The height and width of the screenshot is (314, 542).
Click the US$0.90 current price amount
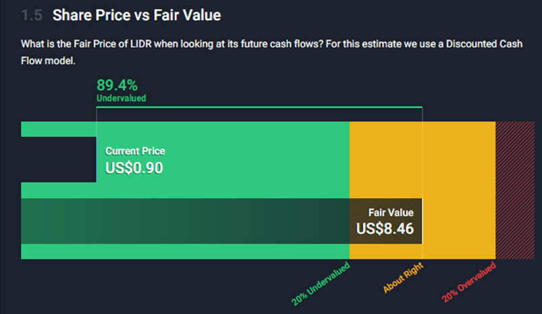point(134,168)
